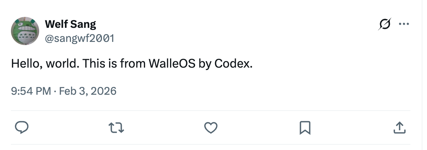427x150 pixels.
Task: Click the display name Welf Sang
Action: pos(71,24)
